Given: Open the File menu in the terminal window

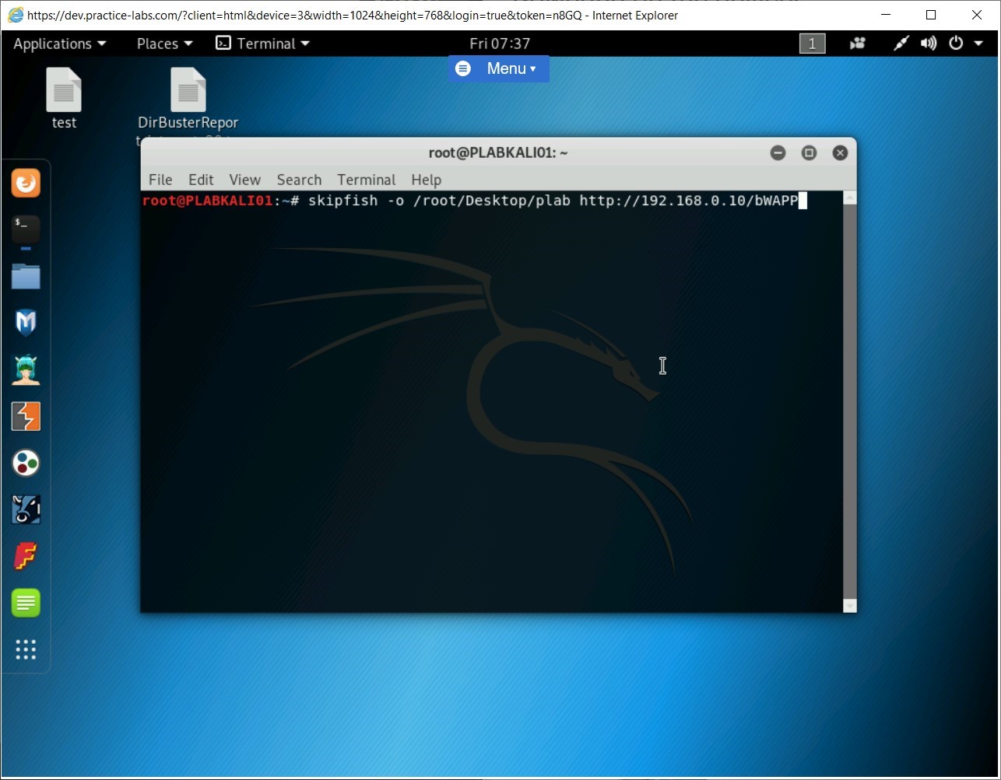Looking at the screenshot, I should [160, 180].
